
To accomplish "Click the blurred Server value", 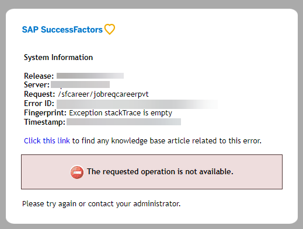I will [x=81, y=84].
